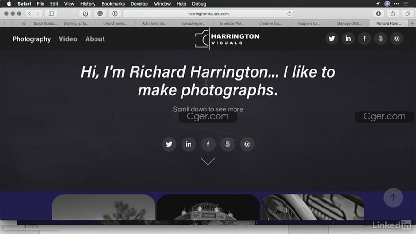The image size is (416, 234).
Task: Toggle the Safari sidebar button
Action: pos(51,14)
